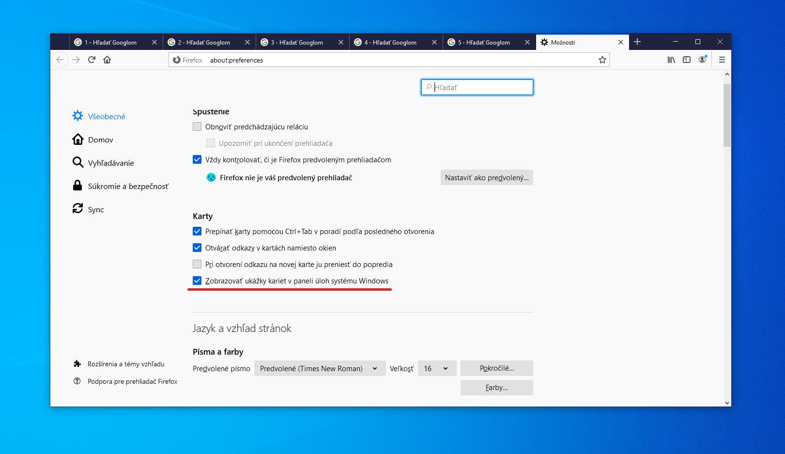Screen dimensions: 785x454
Task: Click the forward navigation arrow
Action: 76,60
